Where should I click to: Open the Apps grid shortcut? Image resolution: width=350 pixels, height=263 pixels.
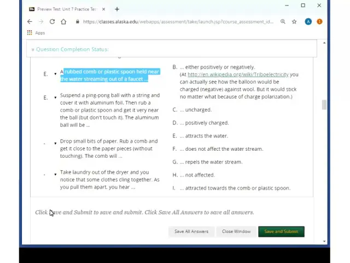tap(30, 33)
